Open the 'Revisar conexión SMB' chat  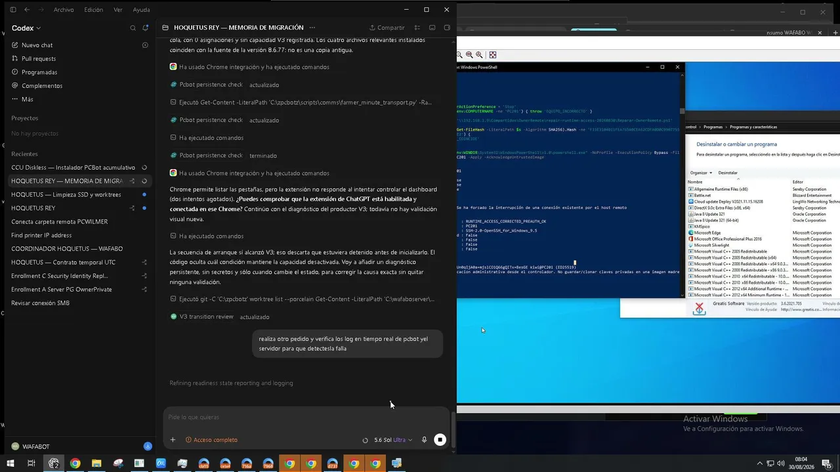[79, 303]
